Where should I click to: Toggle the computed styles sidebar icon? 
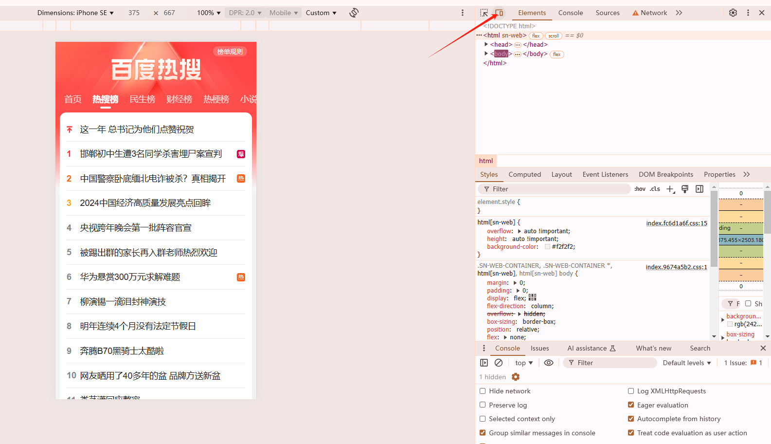pos(699,189)
